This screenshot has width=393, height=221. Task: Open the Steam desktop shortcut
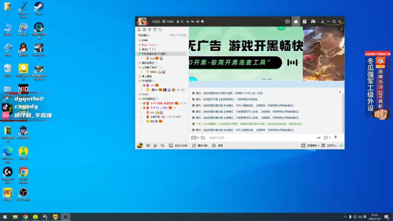point(39,9)
